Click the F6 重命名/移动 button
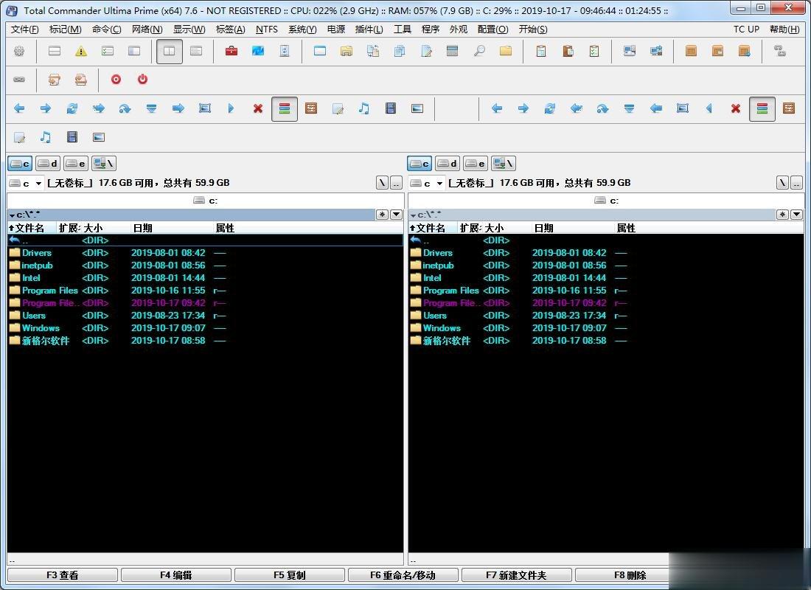 pos(403,575)
